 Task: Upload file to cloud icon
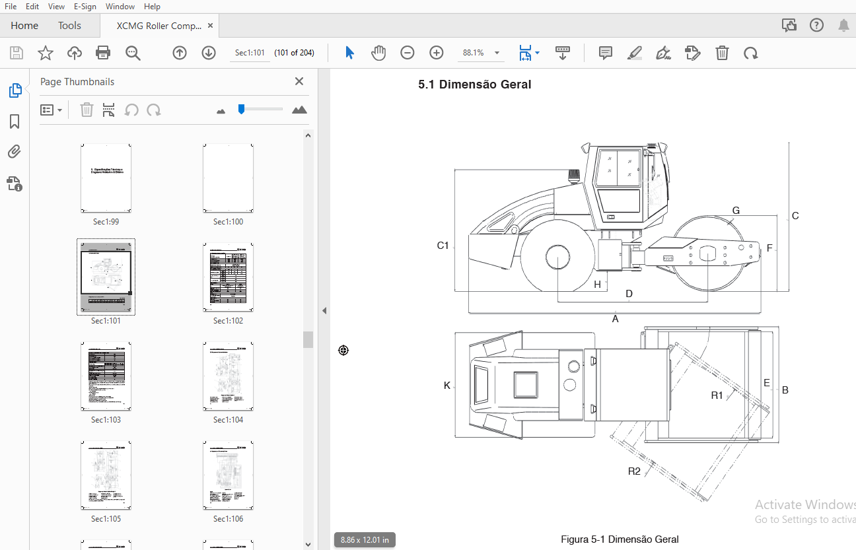[x=75, y=53]
